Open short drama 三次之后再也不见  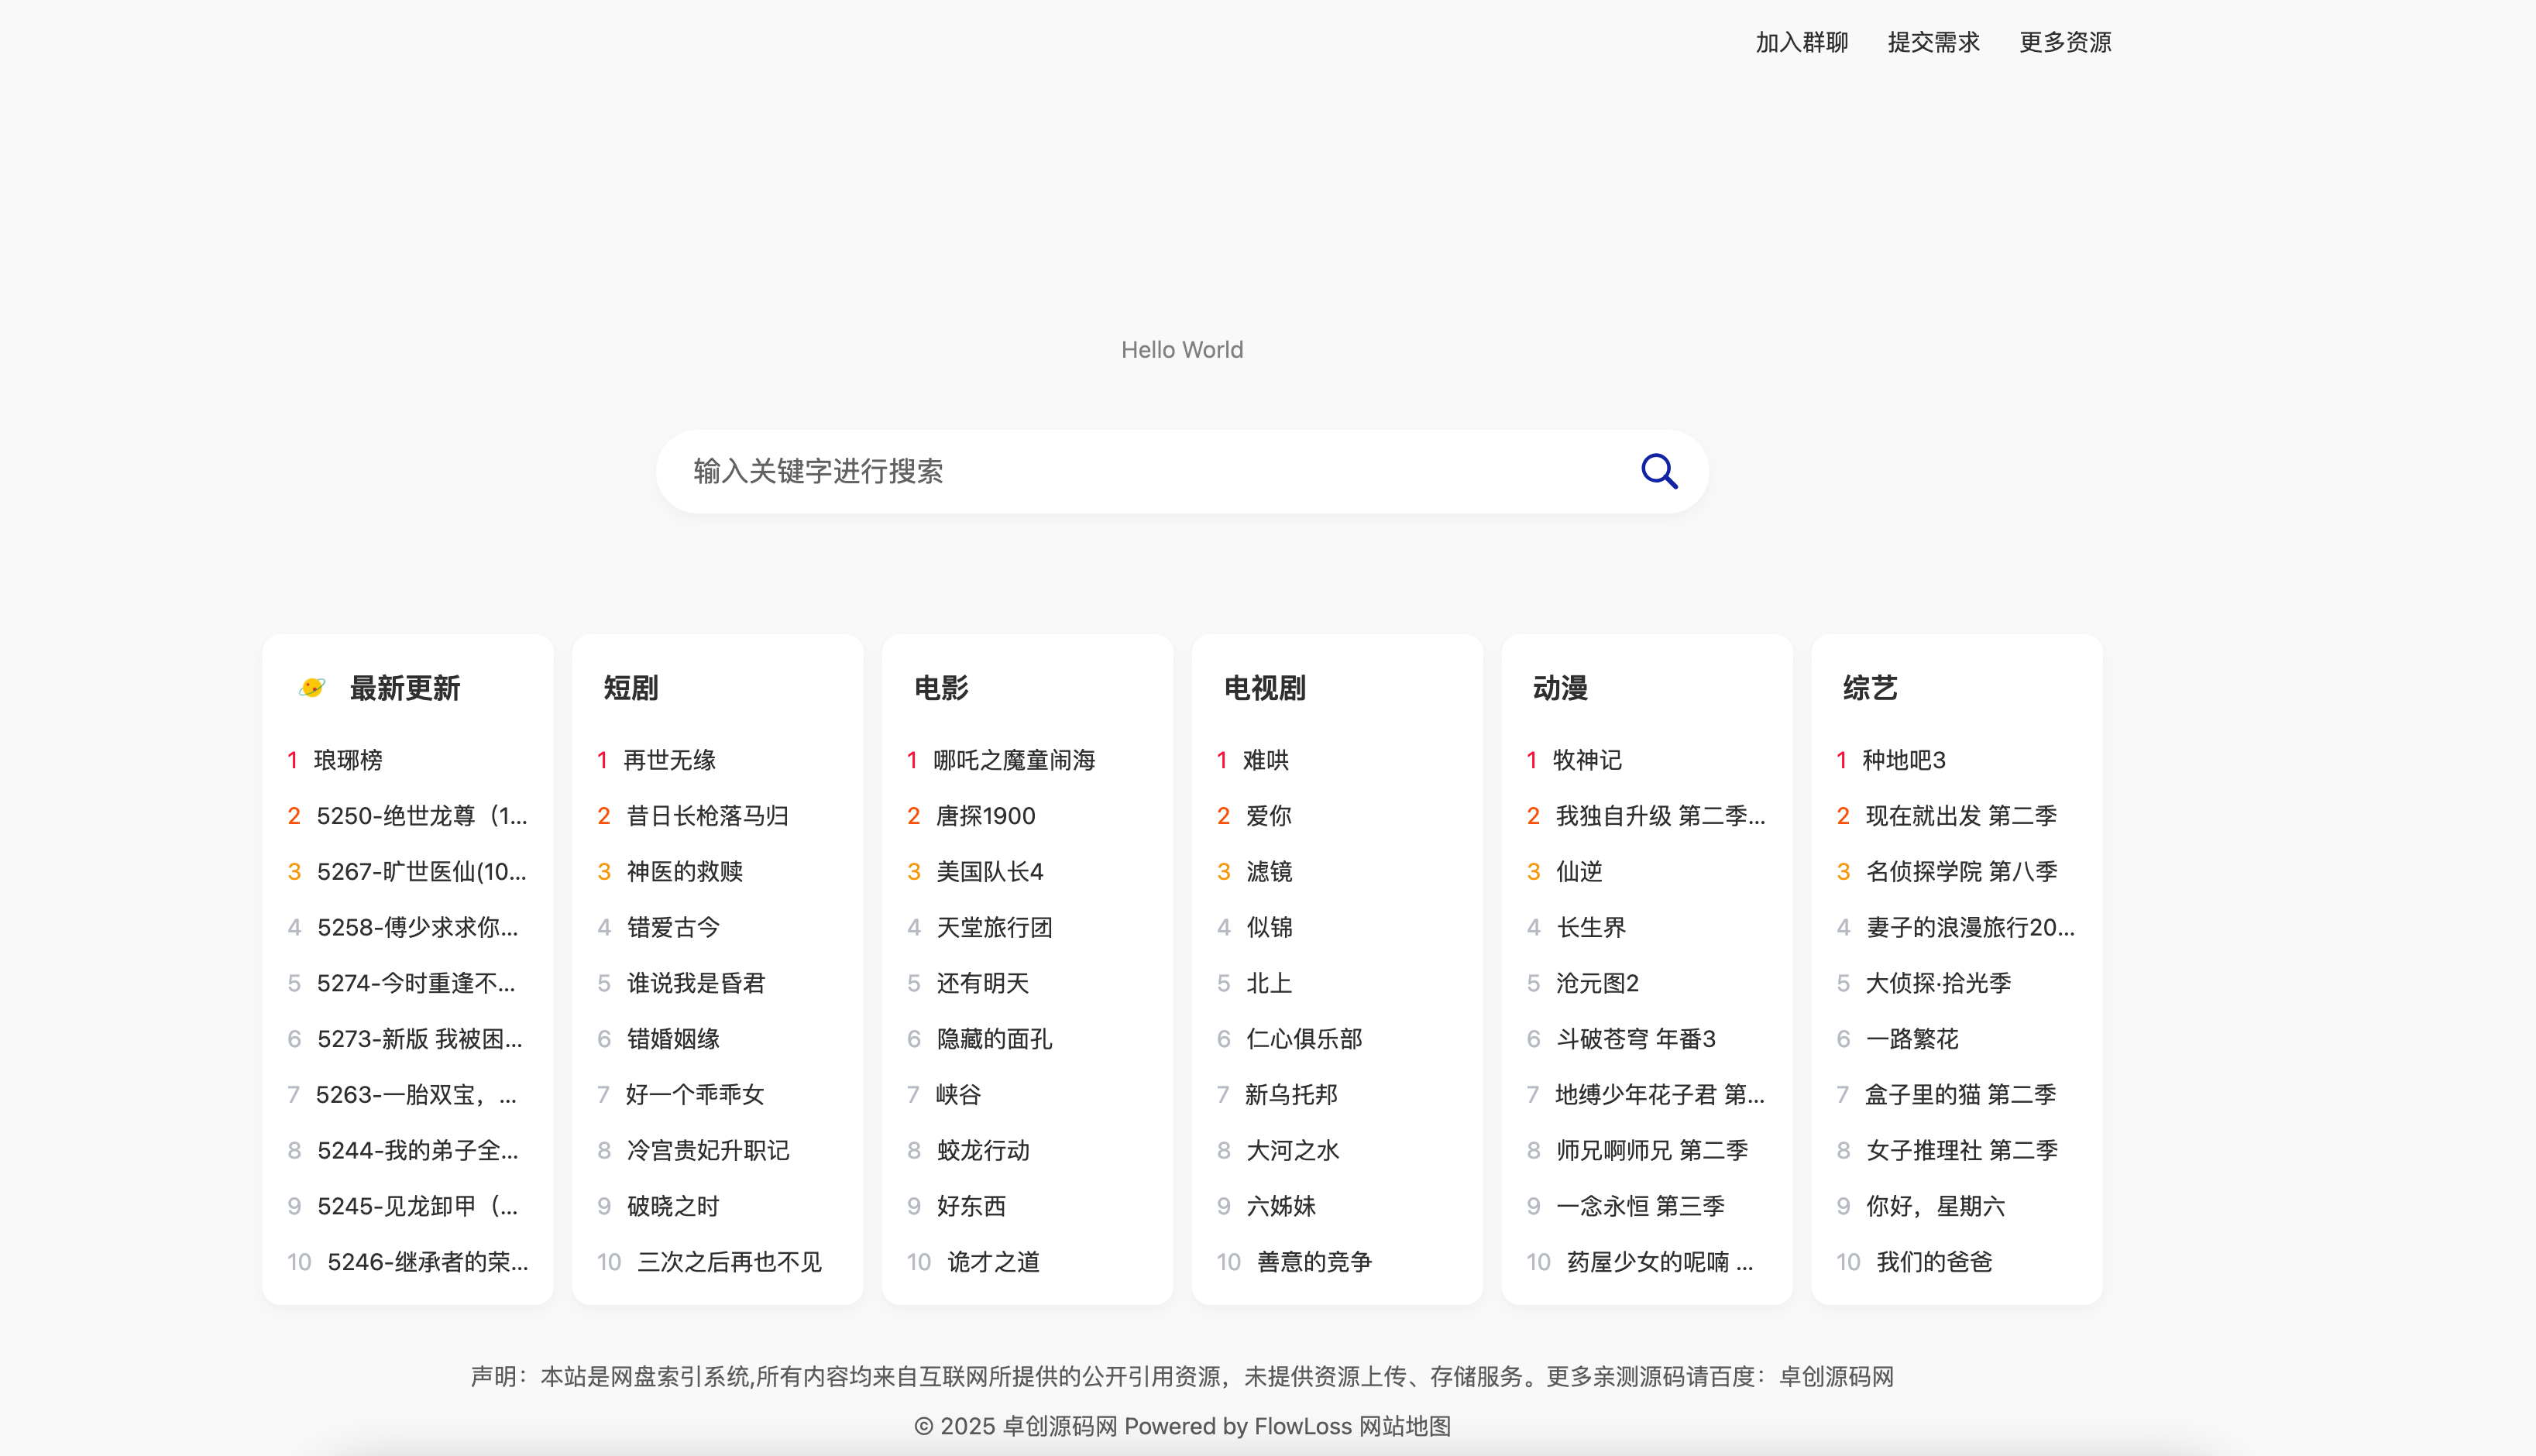point(729,1262)
